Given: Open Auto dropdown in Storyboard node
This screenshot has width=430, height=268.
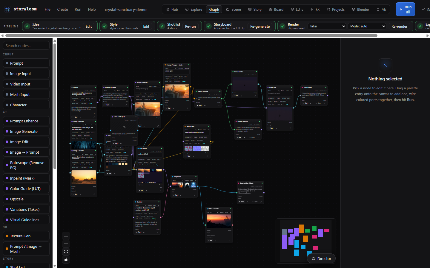Looking at the screenshot, I should pos(177,180).
